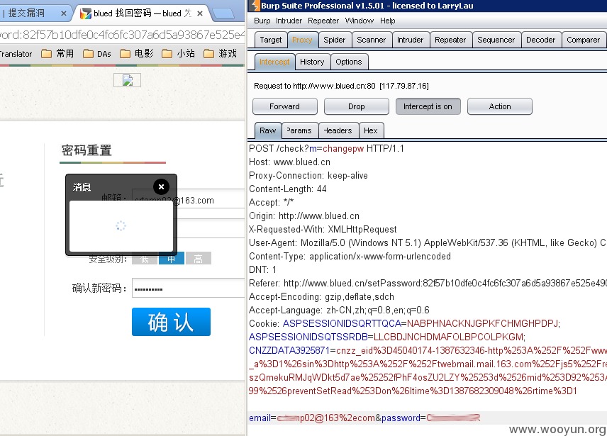Click the Host: www.blued.cn header line
Viewport: 607px width, 436px height.
(289, 162)
